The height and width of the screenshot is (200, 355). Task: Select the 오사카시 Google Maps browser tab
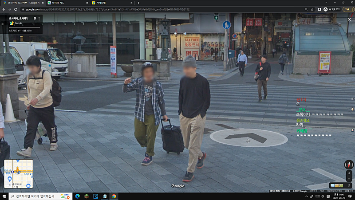pos(24,3)
